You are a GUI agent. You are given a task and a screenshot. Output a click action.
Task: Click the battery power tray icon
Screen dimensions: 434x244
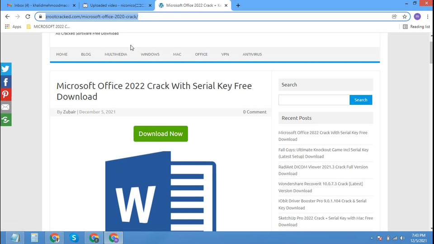click(x=388, y=238)
